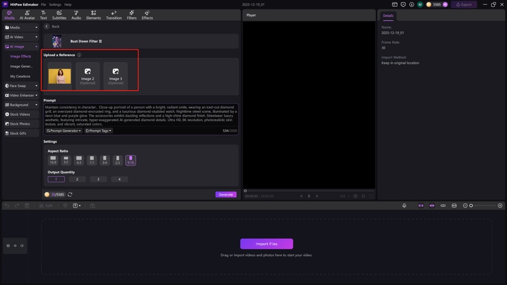Select the 16:9 aspect ratio
The height and width of the screenshot is (285, 507).
(x=53, y=160)
